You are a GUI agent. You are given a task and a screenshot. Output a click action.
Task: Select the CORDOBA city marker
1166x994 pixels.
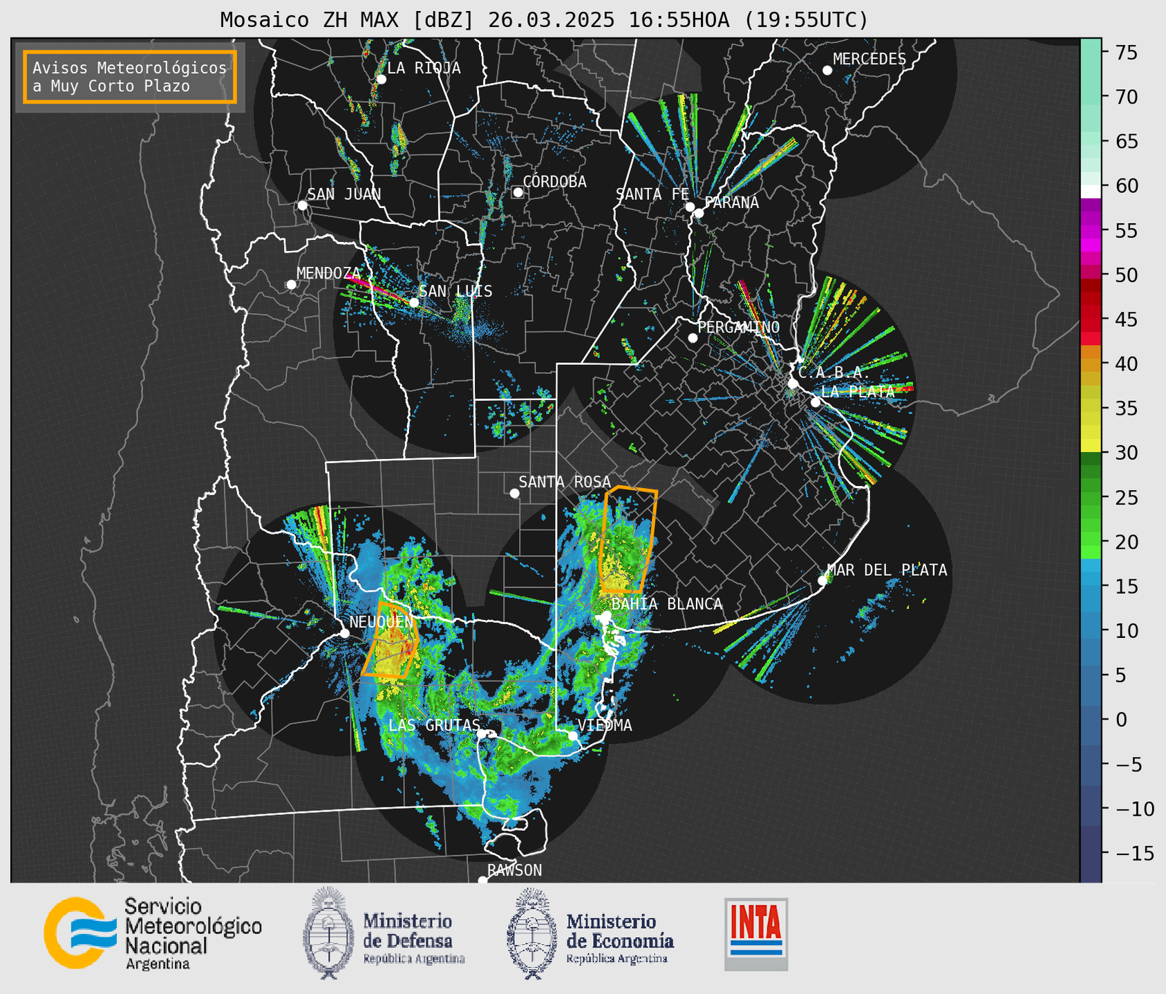518,192
